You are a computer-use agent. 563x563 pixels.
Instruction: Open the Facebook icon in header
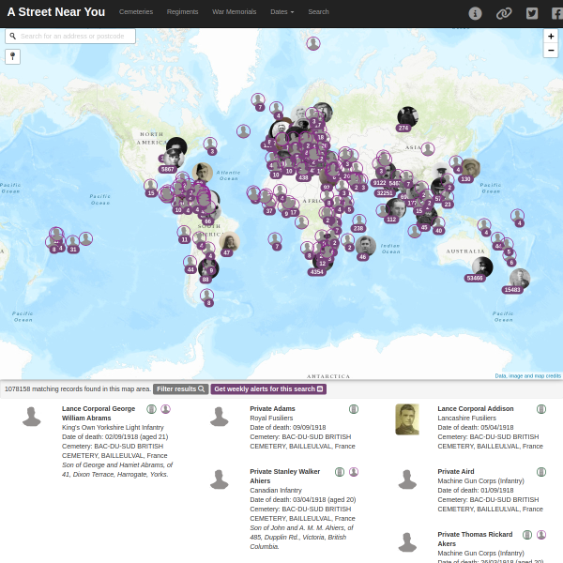pyautogui.click(x=556, y=14)
